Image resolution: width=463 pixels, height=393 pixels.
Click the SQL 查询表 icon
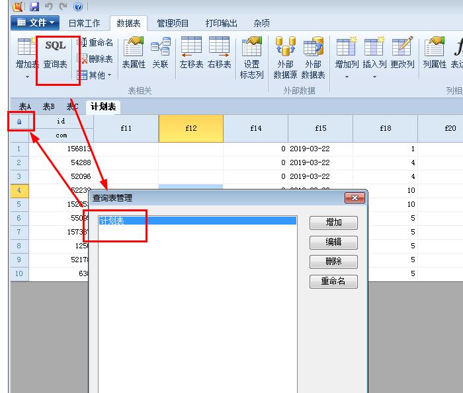click(x=56, y=54)
